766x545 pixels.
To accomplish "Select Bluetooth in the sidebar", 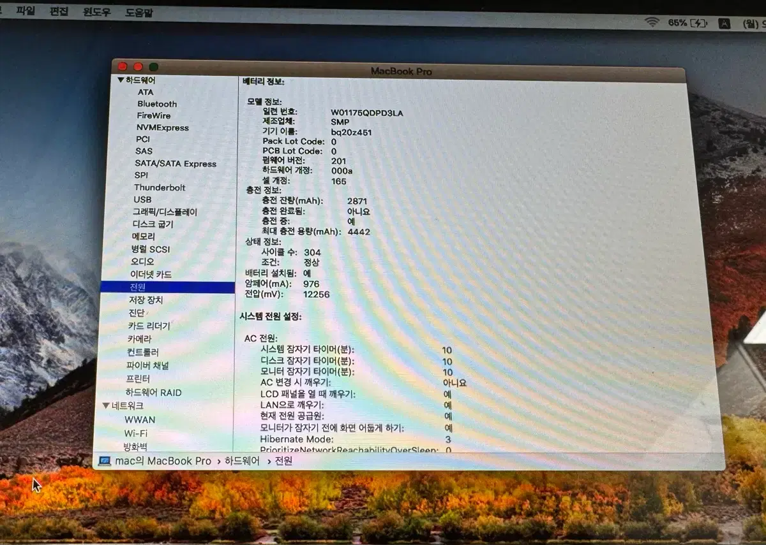I will tap(157, 104).
